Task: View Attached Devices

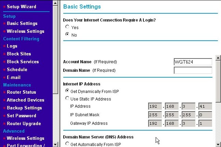Action: [x=26, y=100]
